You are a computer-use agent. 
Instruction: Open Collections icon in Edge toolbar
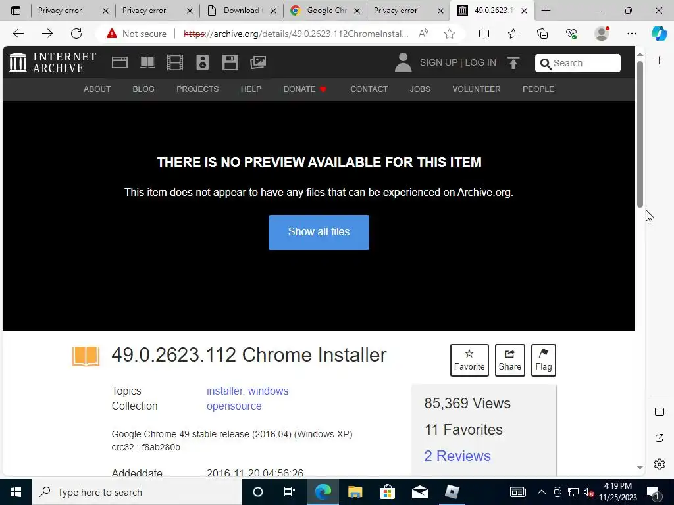542,34
